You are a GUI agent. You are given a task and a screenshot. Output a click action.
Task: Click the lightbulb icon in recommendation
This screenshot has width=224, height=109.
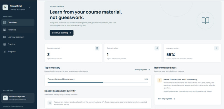point(160,80)
